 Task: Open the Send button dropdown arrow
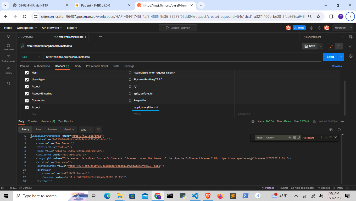pos(341,57)
